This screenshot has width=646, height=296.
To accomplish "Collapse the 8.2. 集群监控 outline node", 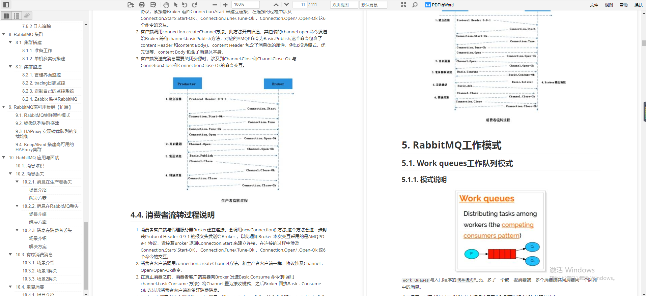I will coord(10,66).
